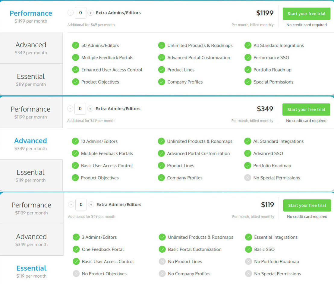Click the checkmark icon beside Essential Integrations
The width and height of the screenshot is (334, 284).
pos(248,237)
